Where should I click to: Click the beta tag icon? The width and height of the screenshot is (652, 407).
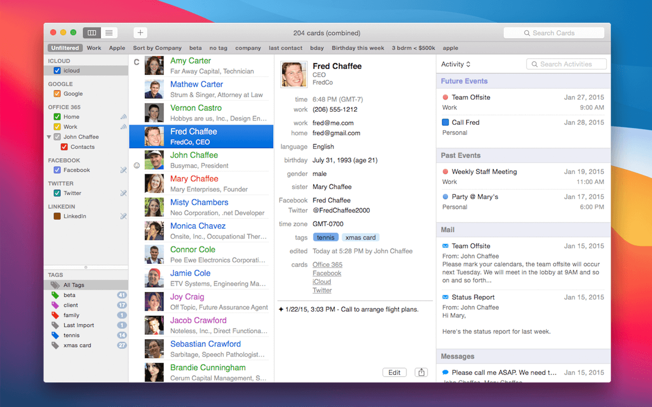tap(55, 295)
